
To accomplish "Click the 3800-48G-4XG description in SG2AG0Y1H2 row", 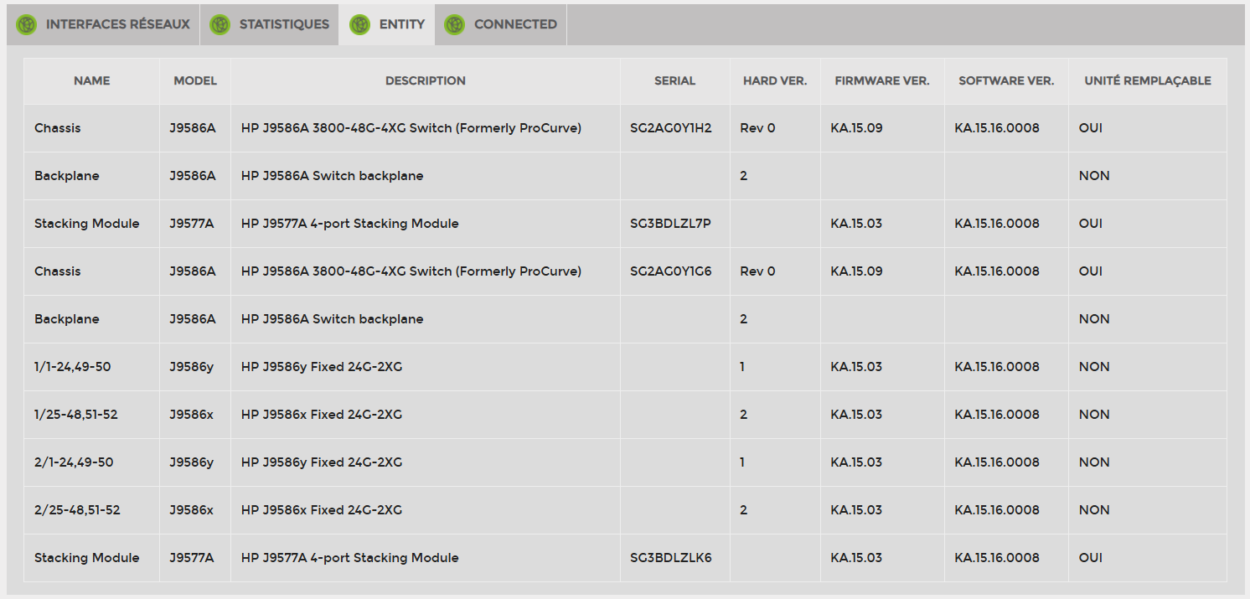I will click(x=411, y=128).
